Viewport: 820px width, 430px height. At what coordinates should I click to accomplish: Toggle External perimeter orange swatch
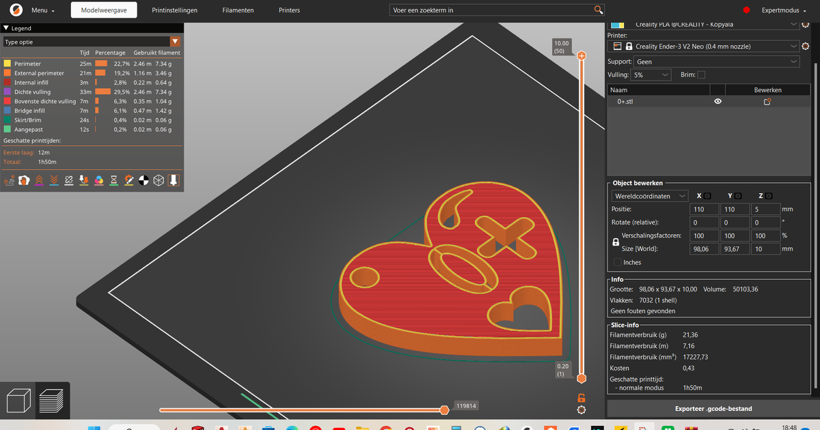(7, 73)
